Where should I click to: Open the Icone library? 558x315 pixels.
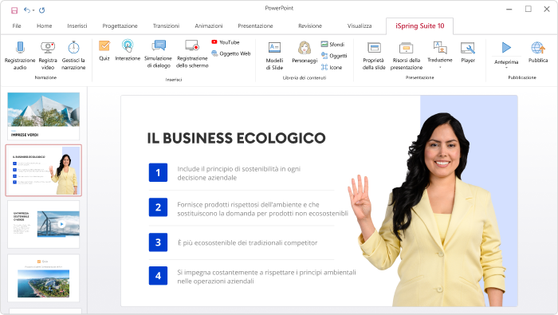(332, 67)
